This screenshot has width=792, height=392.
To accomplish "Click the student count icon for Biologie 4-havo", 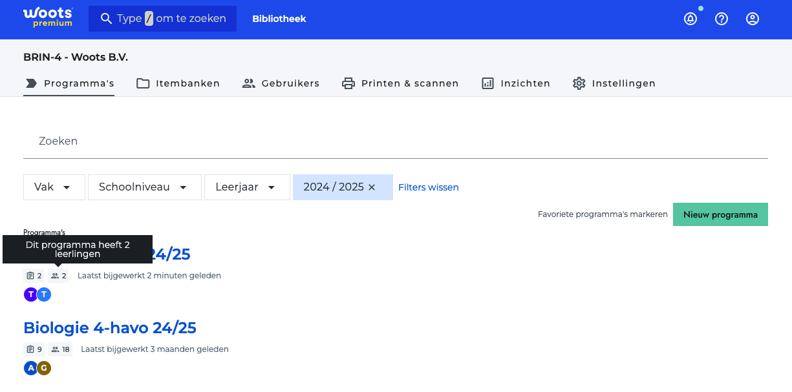I will point(56,349).
